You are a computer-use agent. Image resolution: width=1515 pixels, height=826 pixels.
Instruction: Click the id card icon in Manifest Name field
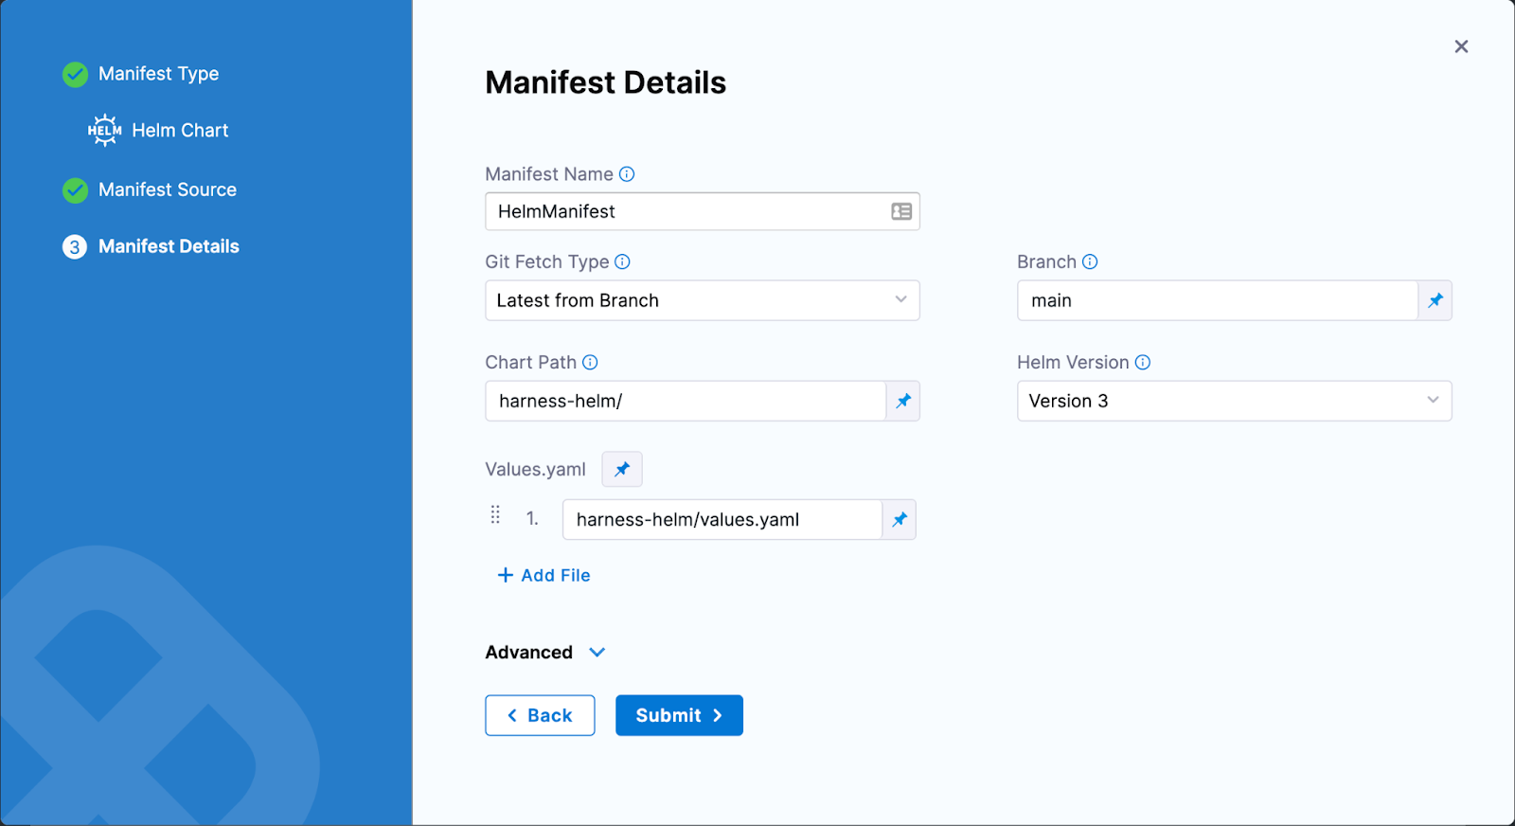click(x=901, y=211)
